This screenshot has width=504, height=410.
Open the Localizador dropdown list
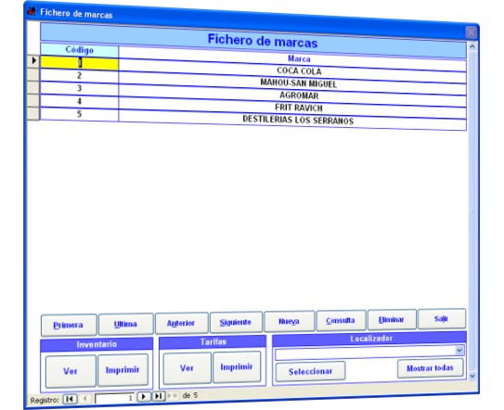[x=459, y=350]
